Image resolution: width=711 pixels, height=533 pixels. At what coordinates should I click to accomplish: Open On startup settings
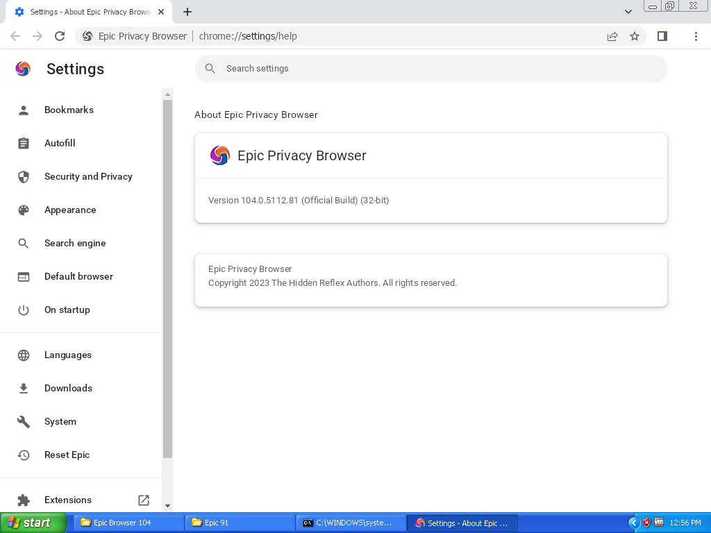pos(81,310)
